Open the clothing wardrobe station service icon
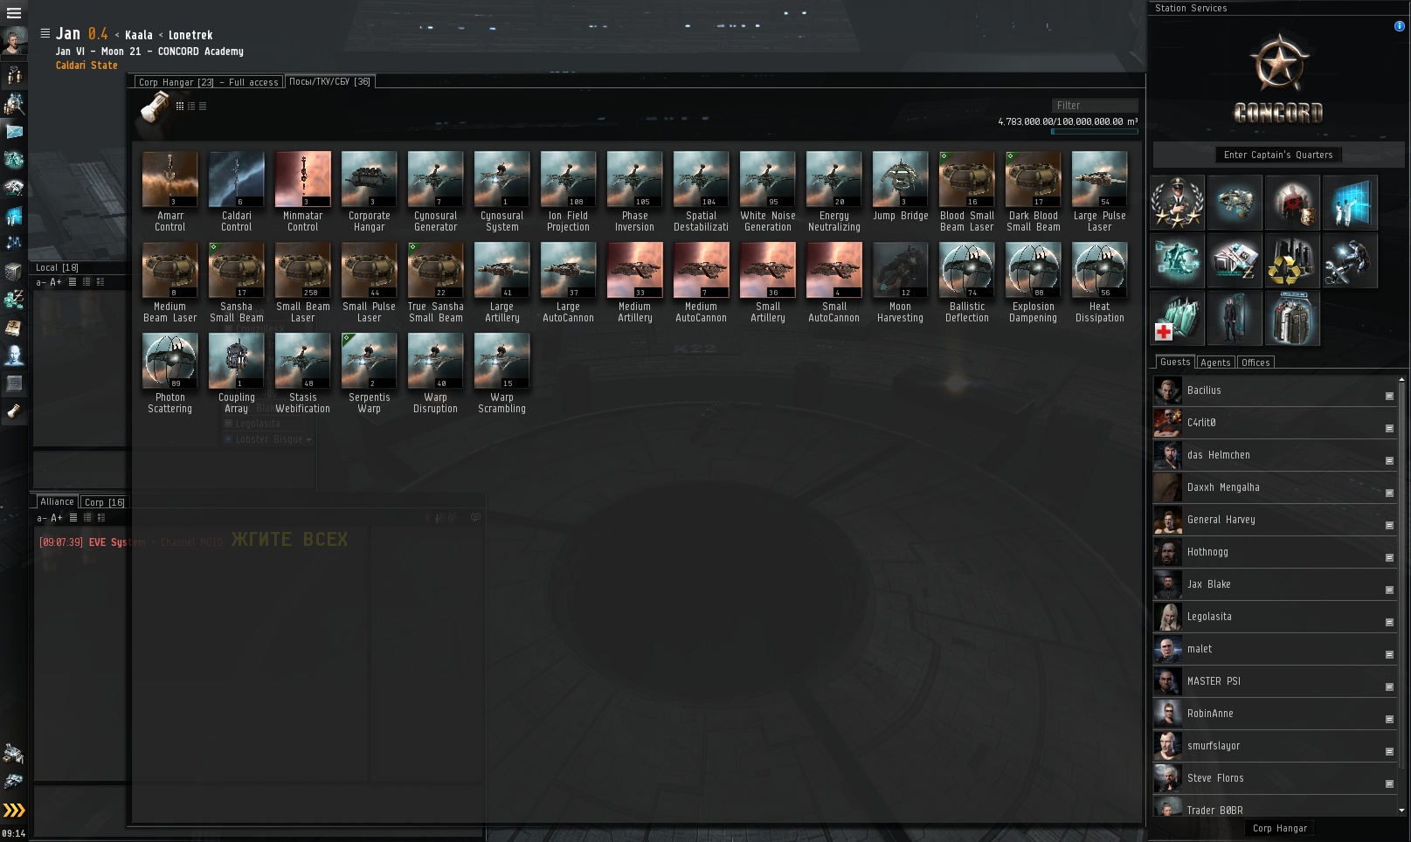The height and width of the screenshot is (842, 1411). pos(1292,318)
